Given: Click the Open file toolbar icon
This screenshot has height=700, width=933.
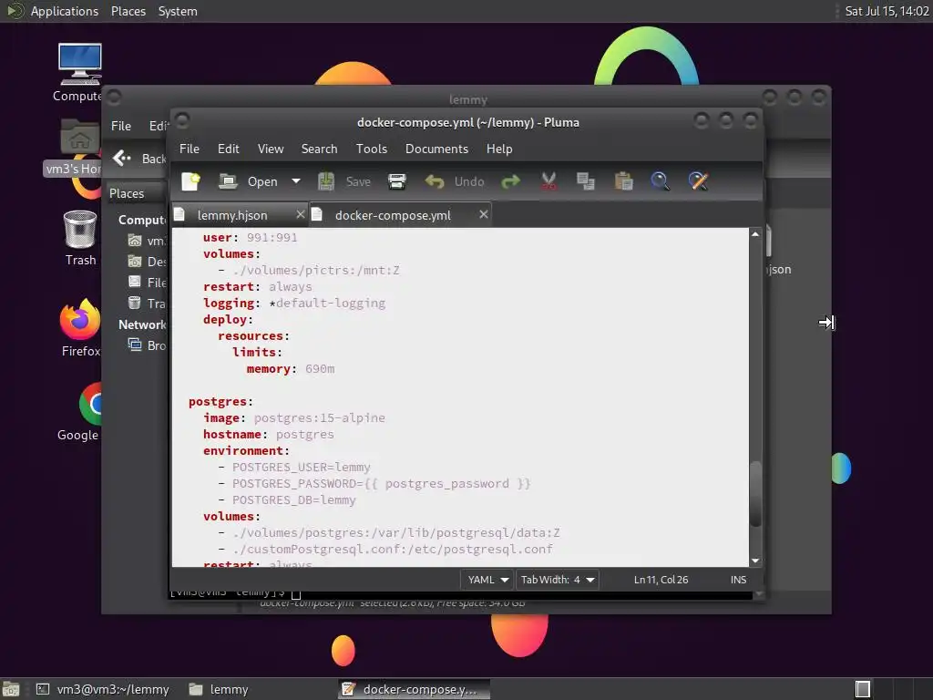Looking at the screenshot, I should [228, 181].
